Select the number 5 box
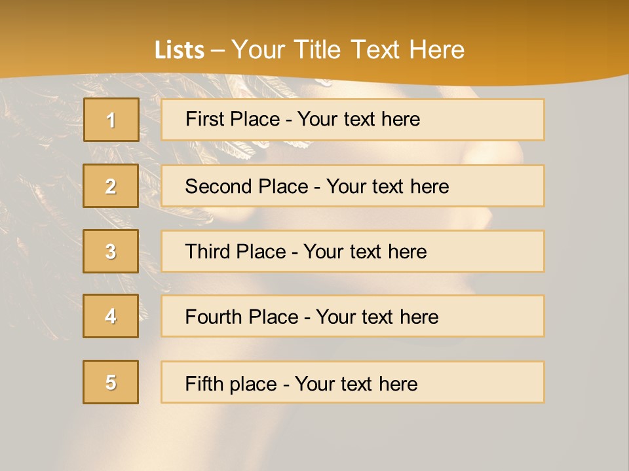 pos(111,382)
